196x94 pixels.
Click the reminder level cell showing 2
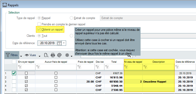pyautogui.click(x=133, y=81)
